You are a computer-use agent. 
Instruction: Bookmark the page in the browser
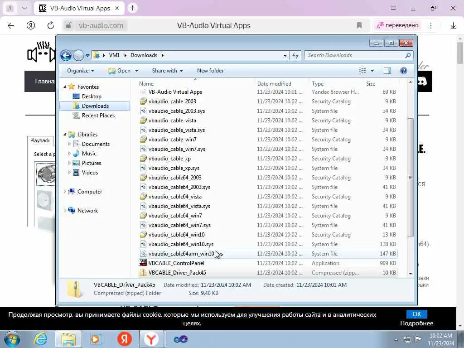359,25
